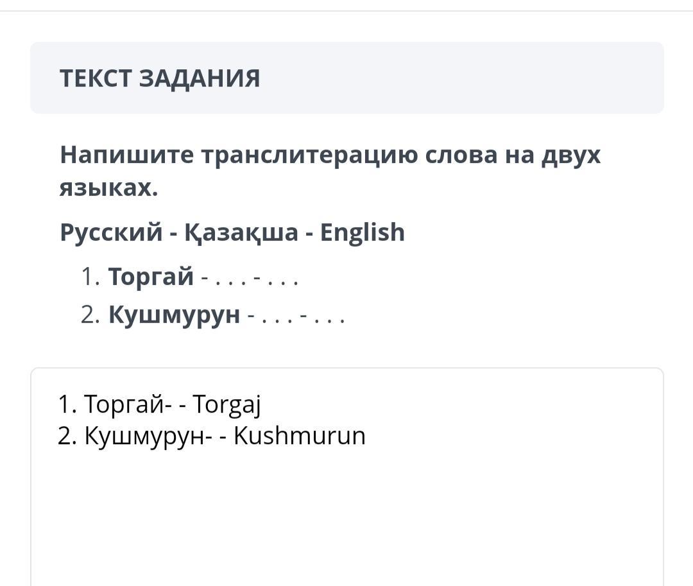Click the number 1 in the answer area
The height and width of the screenshot is (586, 693).
tap(64, 404)
